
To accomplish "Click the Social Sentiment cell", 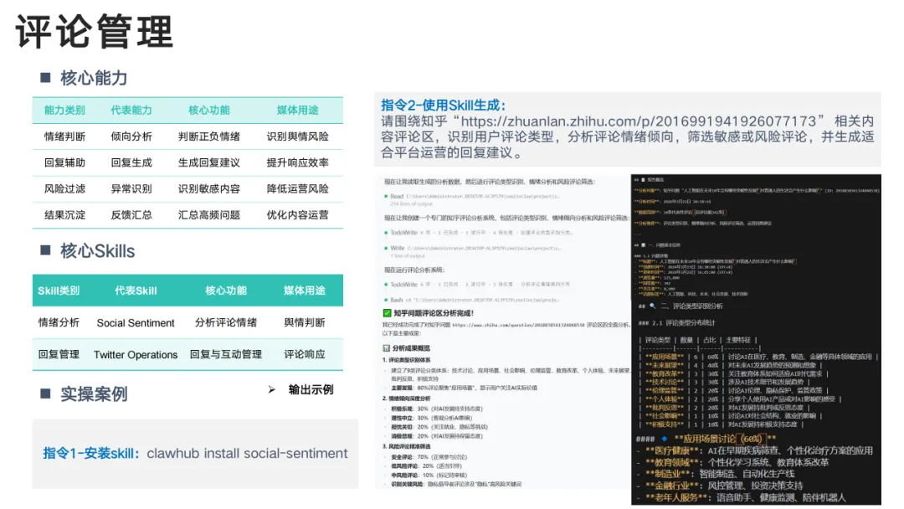I will (x=136, y=323).
